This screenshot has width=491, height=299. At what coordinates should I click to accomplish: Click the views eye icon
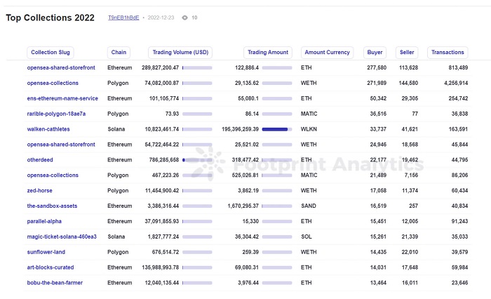pyautogui.click(x=184, y=18)
